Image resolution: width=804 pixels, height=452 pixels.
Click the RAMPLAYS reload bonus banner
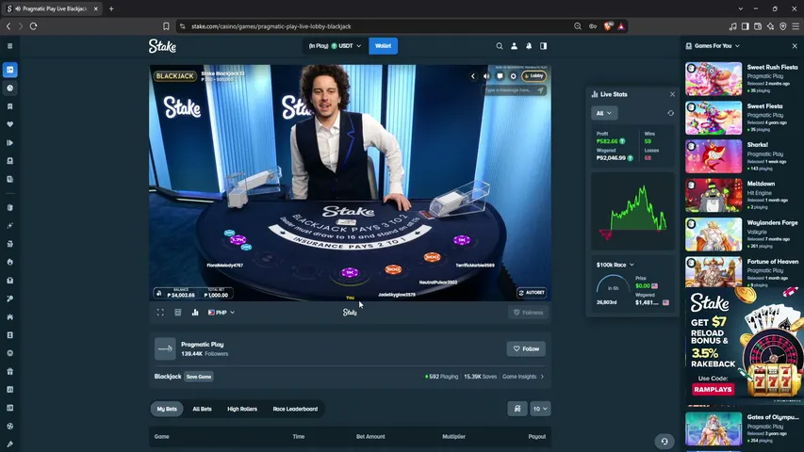745,347
